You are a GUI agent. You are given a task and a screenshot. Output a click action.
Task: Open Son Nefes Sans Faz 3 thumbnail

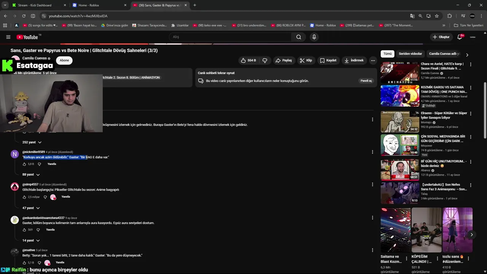pyautogui.click(x=400, y=193)
